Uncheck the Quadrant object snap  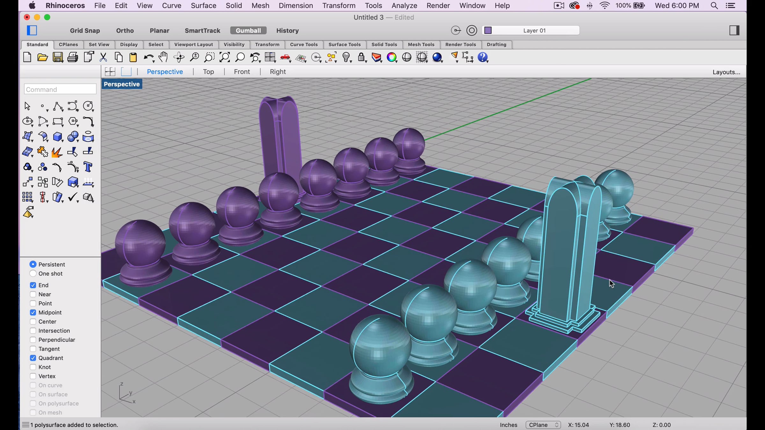click(x=33, y=358)
